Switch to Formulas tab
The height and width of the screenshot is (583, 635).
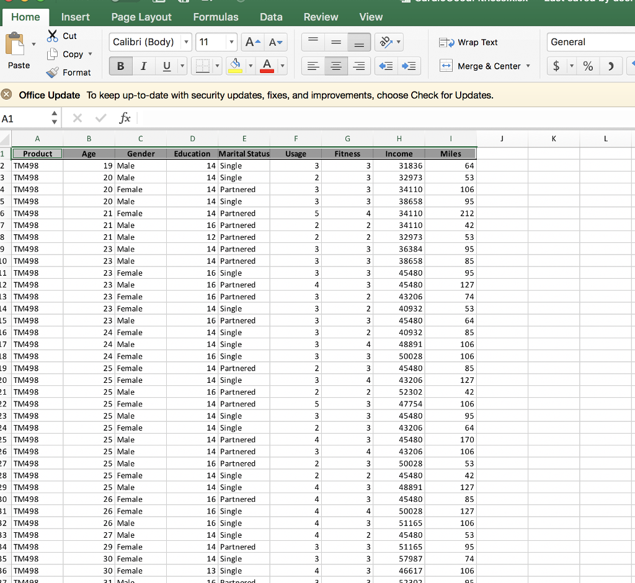click(216, 17)
